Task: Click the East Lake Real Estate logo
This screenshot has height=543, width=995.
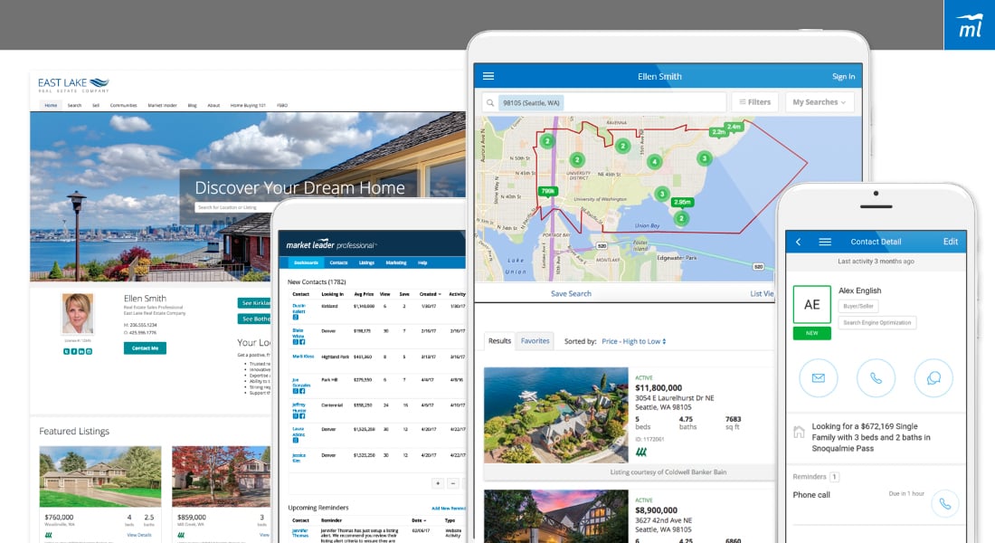Action: pyautogui.click(x=73, y=85)
